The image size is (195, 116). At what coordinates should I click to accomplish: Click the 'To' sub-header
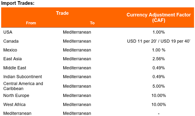[x=92, y=23]
